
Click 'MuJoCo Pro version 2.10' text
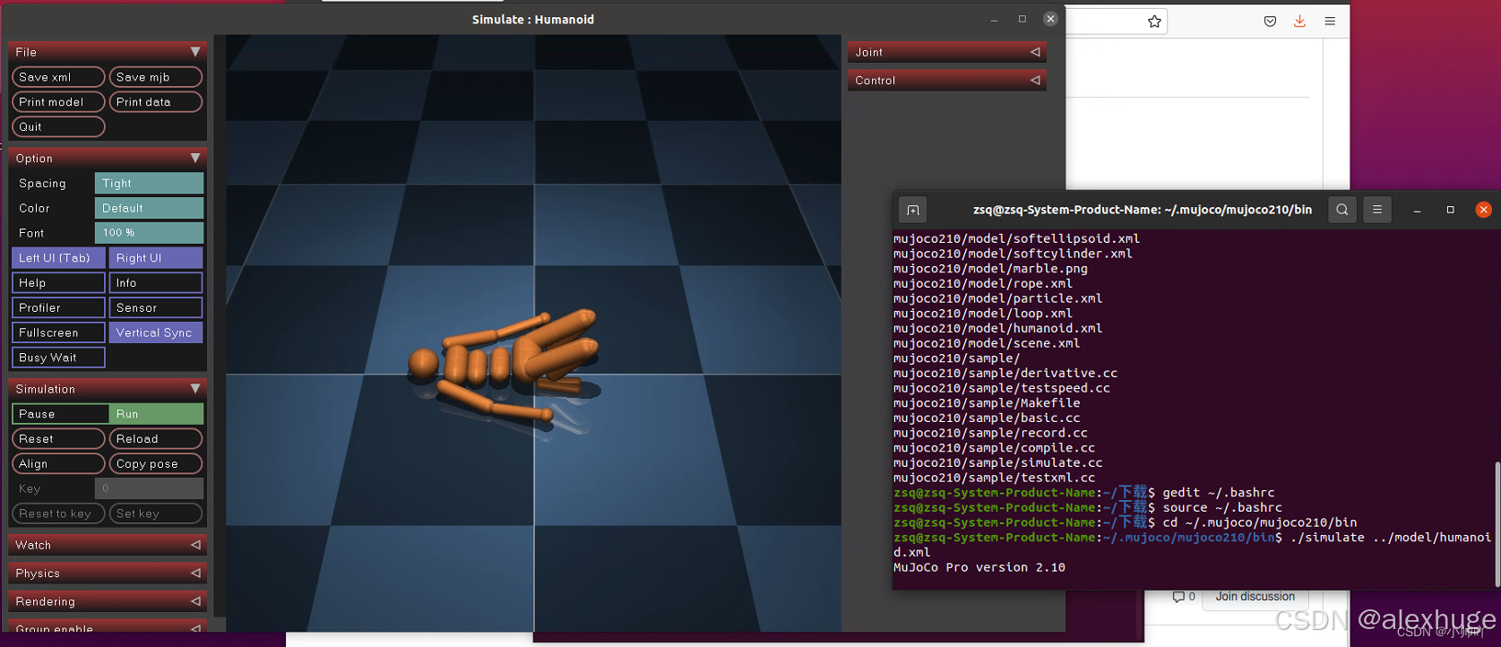(979, 567)
